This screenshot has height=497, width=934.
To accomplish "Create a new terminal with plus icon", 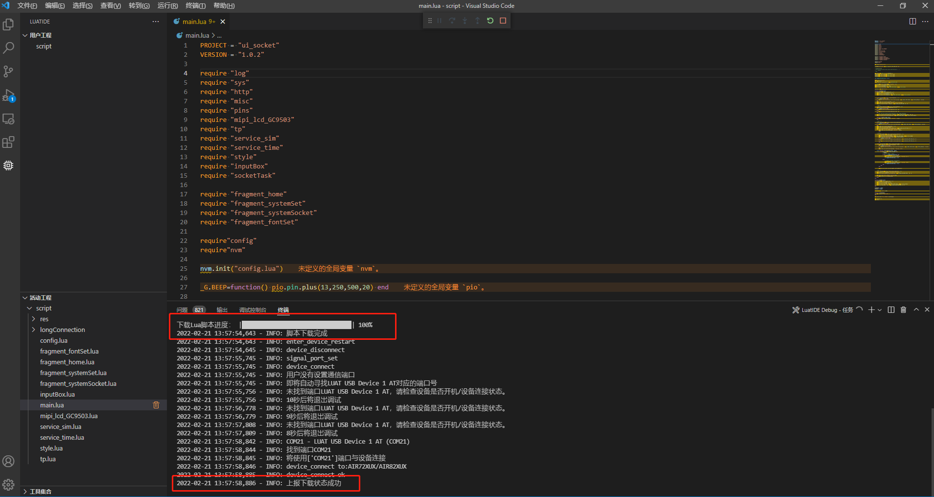I will point(871,310).
